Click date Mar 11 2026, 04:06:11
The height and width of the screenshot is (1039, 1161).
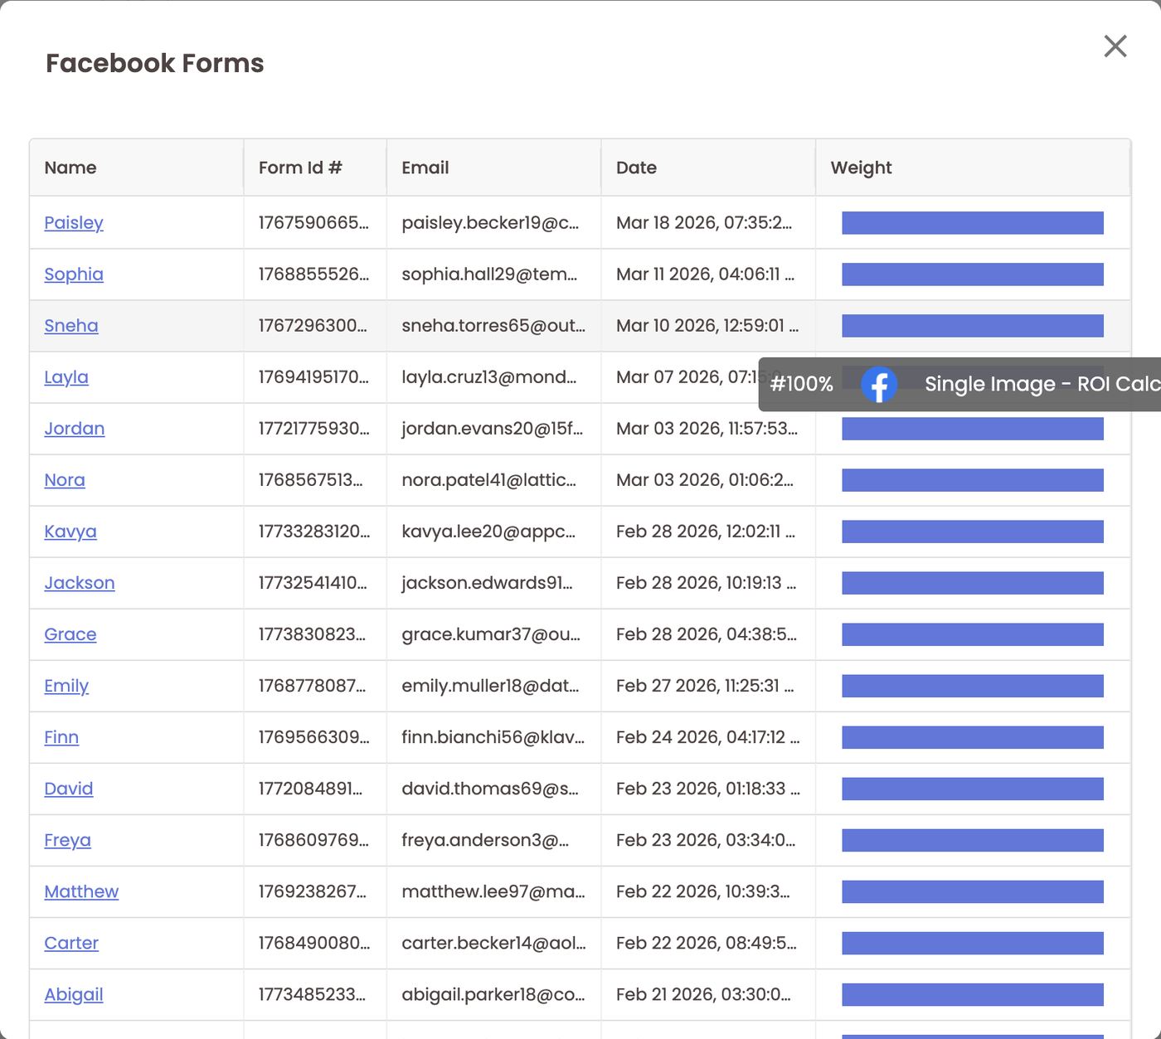[x=705, y=274]
